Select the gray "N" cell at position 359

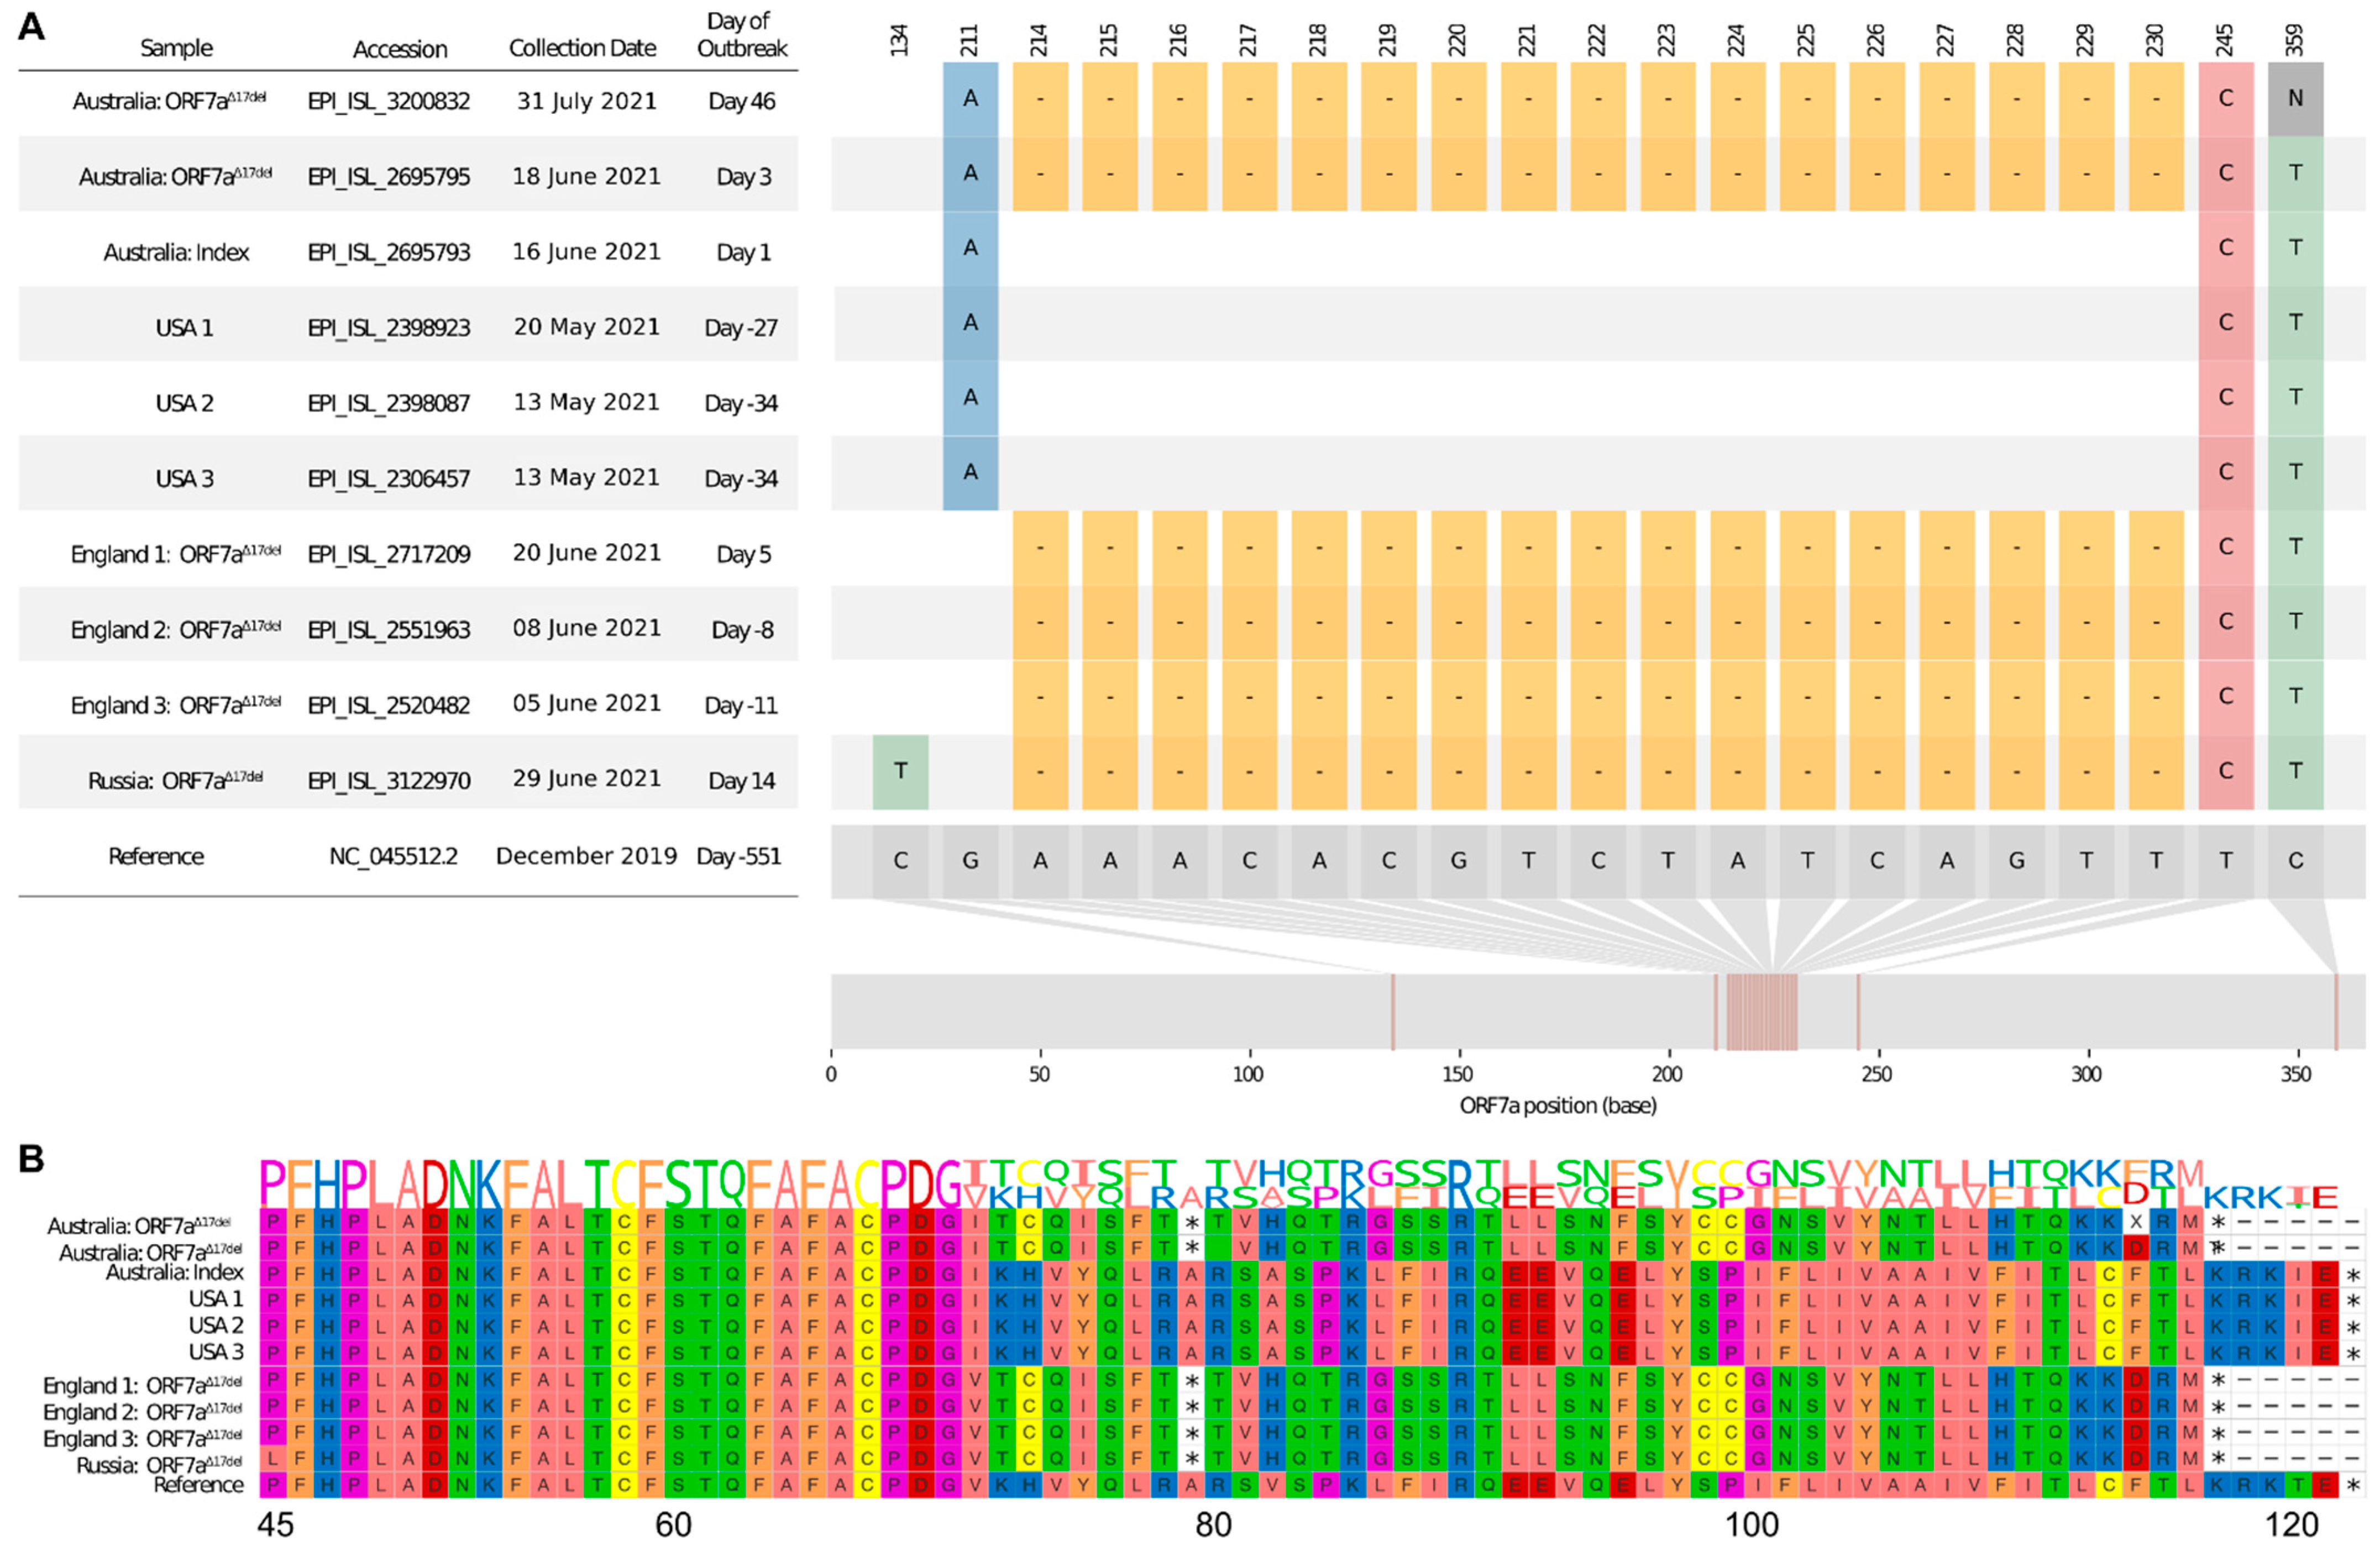[x=2296, y=98]
